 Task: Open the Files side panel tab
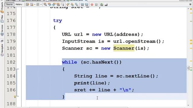click(2, 19)
